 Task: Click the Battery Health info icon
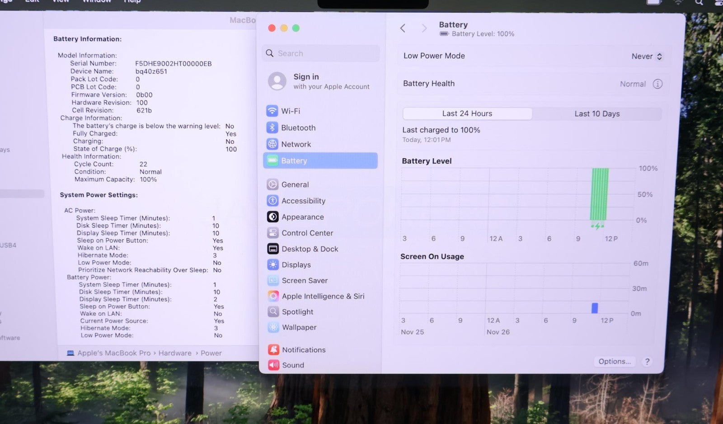[657, 84]
